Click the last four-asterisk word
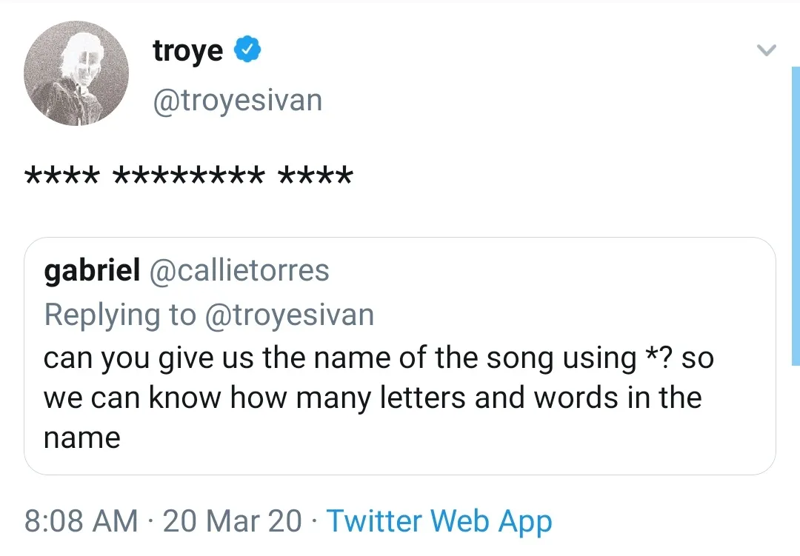 coord(315,178)
